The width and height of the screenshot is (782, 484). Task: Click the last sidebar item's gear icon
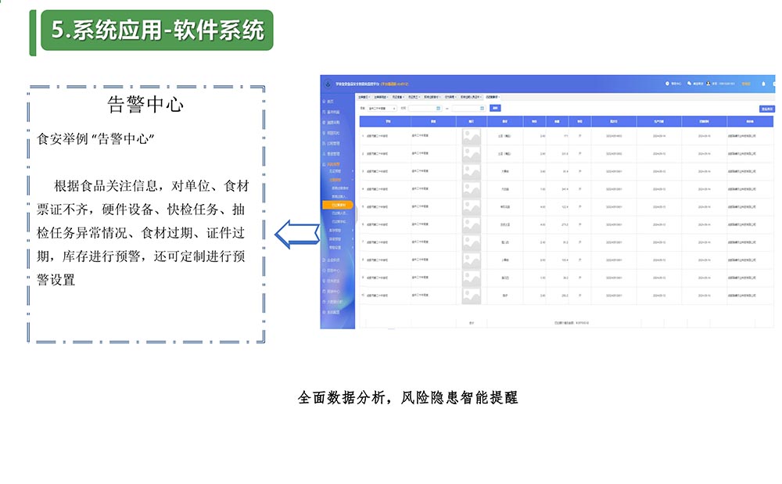tap(325, 312)
